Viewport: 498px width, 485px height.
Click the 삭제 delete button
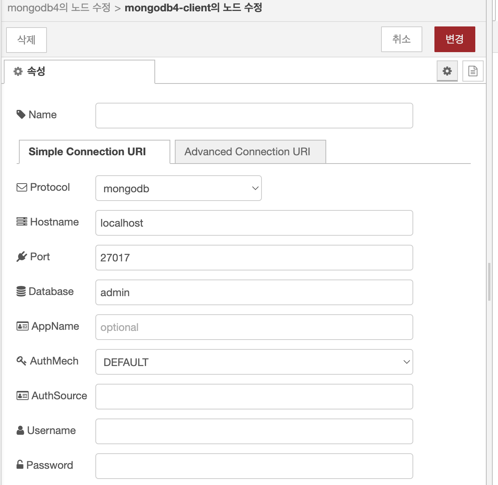pos(26,40)
